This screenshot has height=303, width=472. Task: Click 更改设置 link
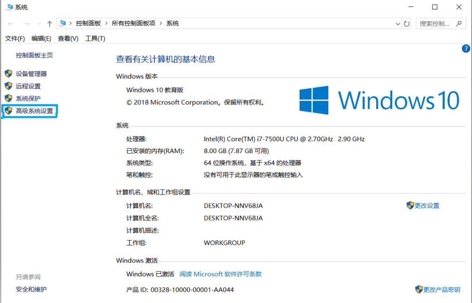point(427,206)
